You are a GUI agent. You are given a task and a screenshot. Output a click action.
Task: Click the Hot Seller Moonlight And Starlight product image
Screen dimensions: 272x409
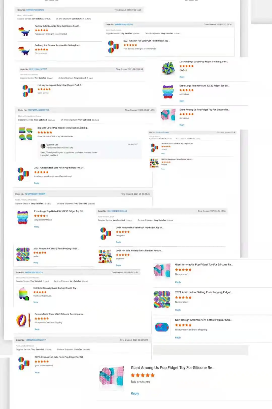(24, 294)
